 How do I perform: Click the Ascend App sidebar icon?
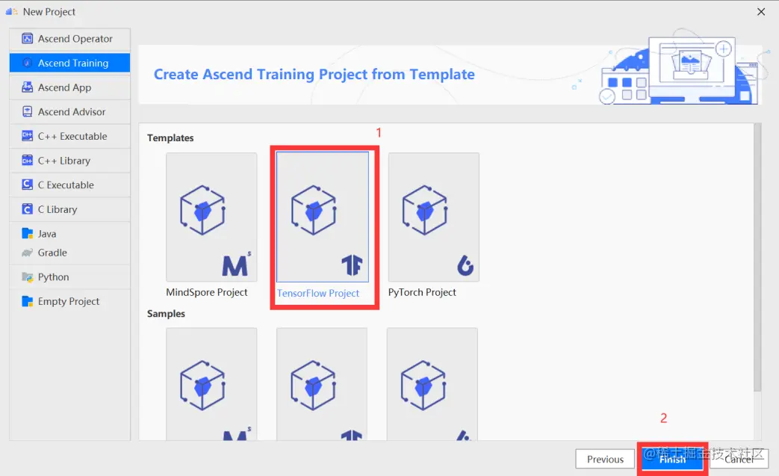28,87
